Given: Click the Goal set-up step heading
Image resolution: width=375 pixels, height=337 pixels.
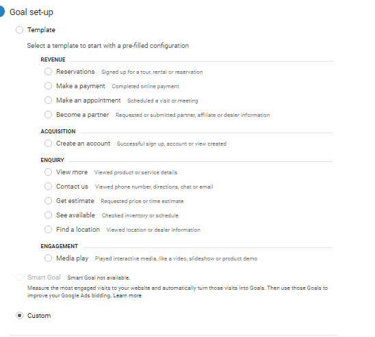Looking at the screenshot, I should [31, 12].
